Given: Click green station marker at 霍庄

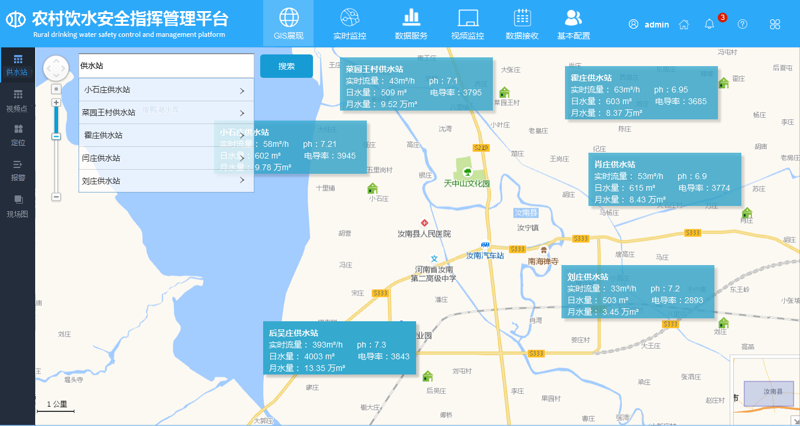Looking at the screenshot, I should [723, 83].
